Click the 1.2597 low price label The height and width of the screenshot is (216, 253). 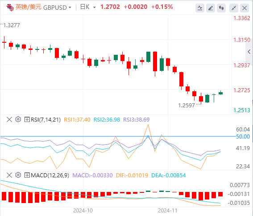click(187, 106)
